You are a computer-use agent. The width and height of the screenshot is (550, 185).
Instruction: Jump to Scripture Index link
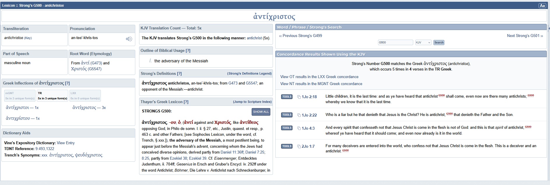[252, 102]
